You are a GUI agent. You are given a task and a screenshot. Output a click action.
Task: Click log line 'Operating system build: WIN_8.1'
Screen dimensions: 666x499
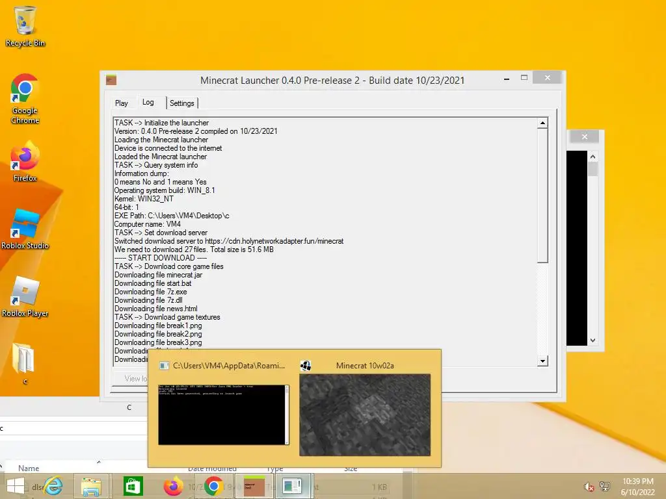click(x=165, y=190)
